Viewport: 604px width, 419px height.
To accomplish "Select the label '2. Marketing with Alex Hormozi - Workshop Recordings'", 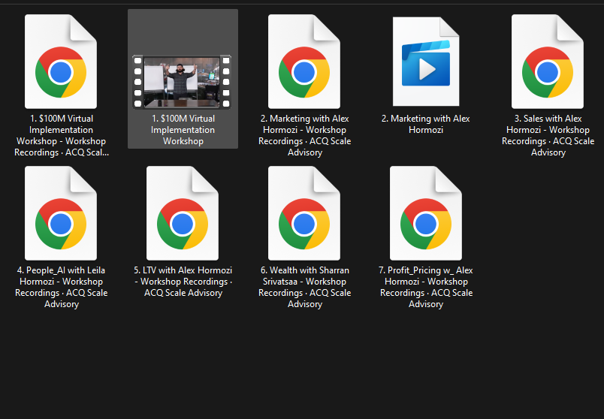I will pos(304,135).
